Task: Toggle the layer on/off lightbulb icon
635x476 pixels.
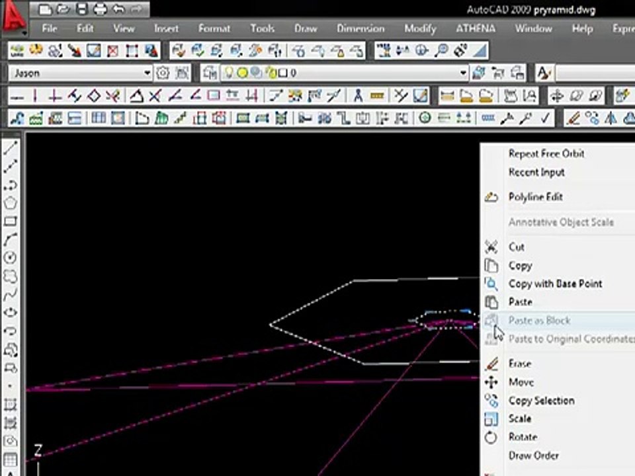Action: coord(229,73)
